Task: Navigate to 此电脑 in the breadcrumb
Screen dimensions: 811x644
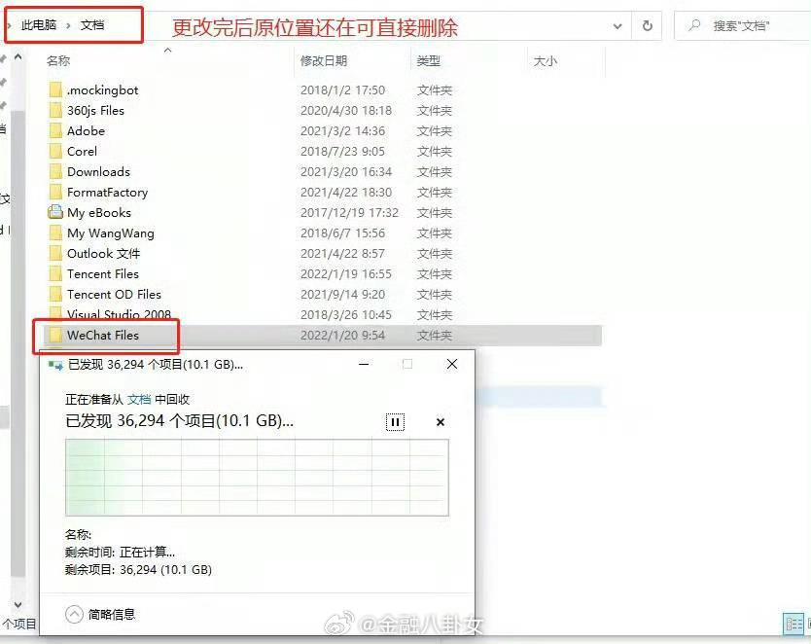Action: 39,25
